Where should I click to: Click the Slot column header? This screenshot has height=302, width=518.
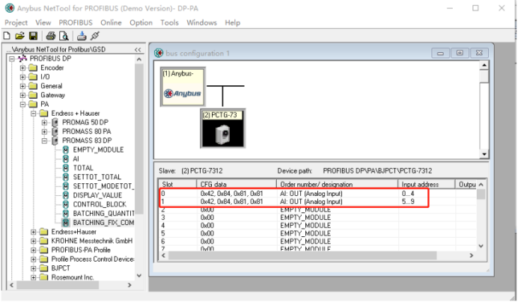click(177, 185)
